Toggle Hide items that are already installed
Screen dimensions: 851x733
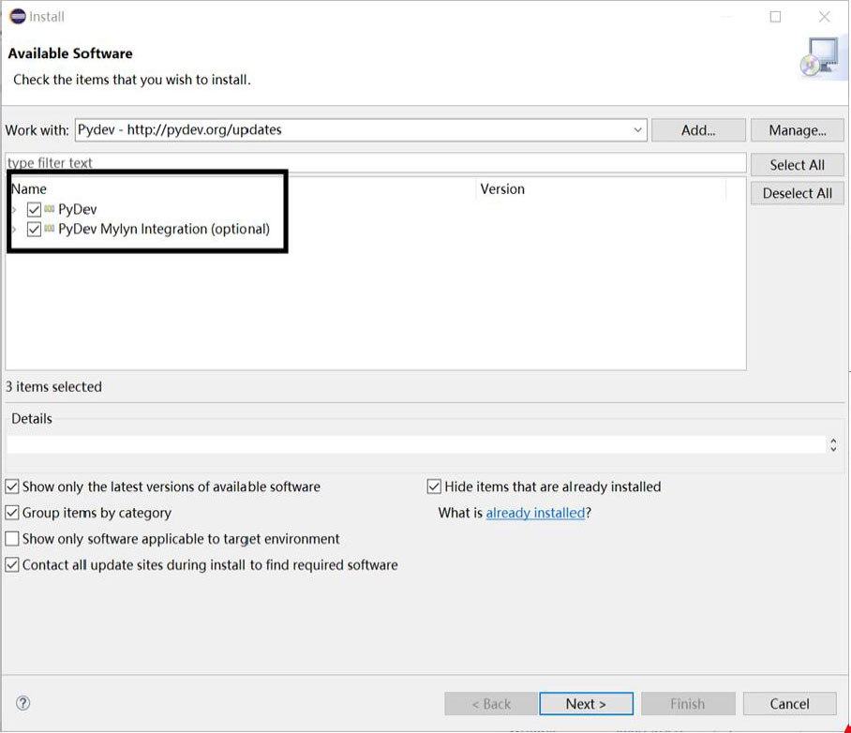(434, 486)
